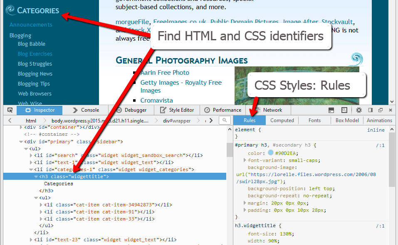Collapse the div id primary node
The image size is (398, 245).
pos(21,142)
